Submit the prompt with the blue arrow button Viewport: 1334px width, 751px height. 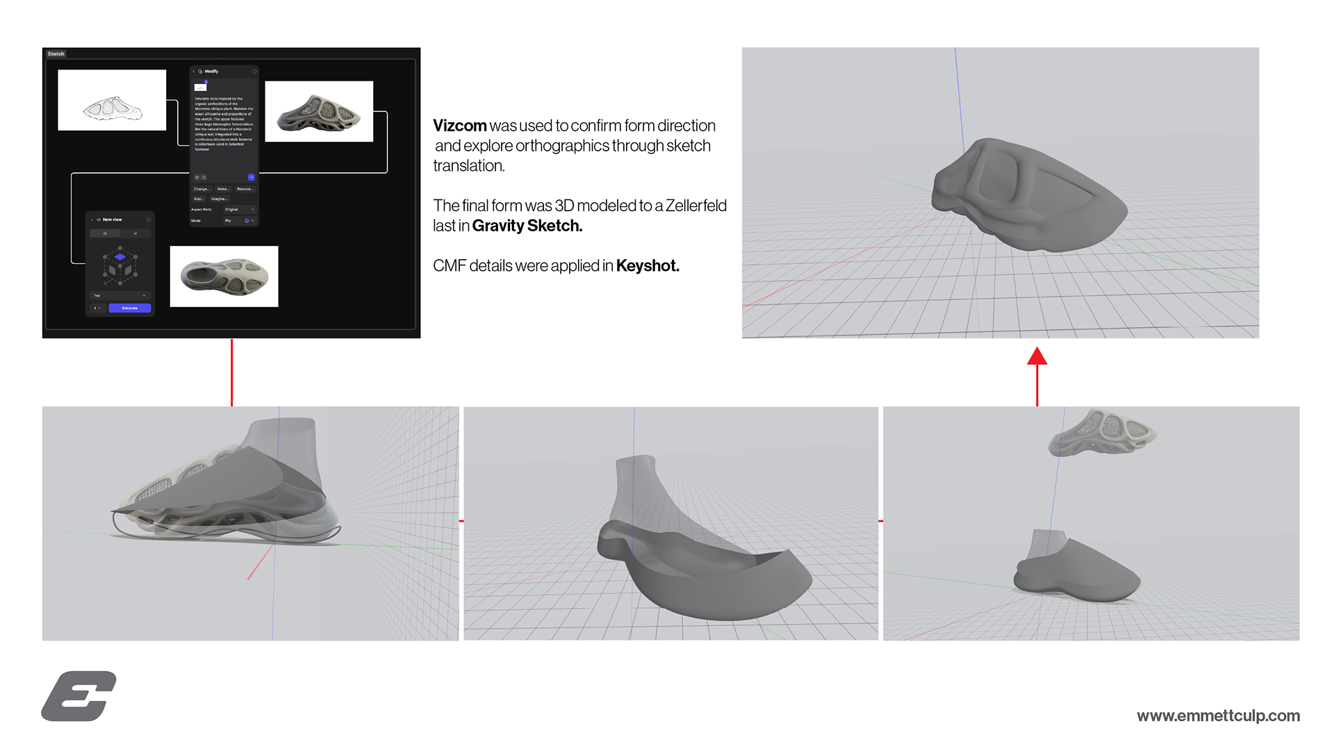[x=252, y=177]
